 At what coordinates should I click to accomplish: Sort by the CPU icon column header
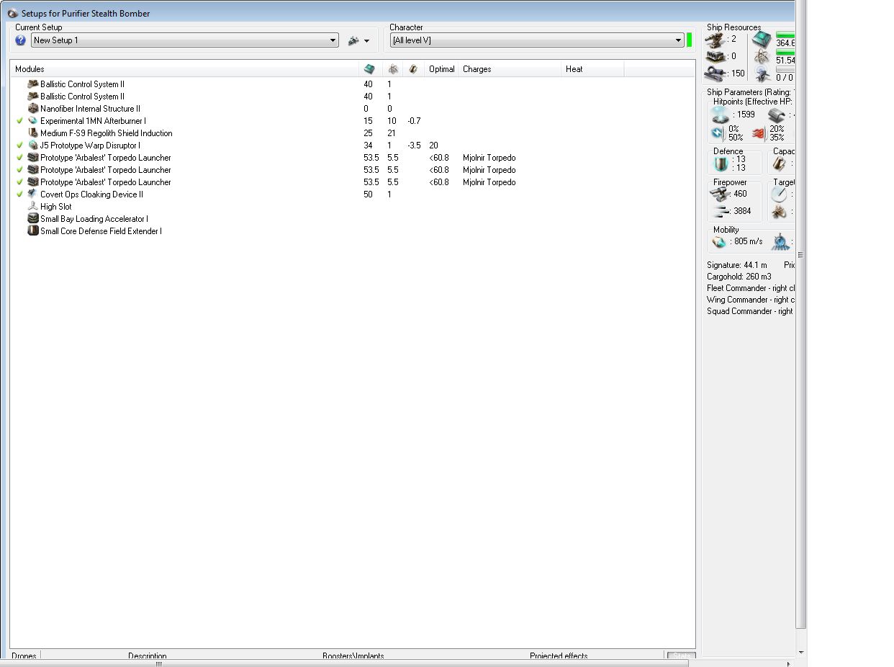370,69
